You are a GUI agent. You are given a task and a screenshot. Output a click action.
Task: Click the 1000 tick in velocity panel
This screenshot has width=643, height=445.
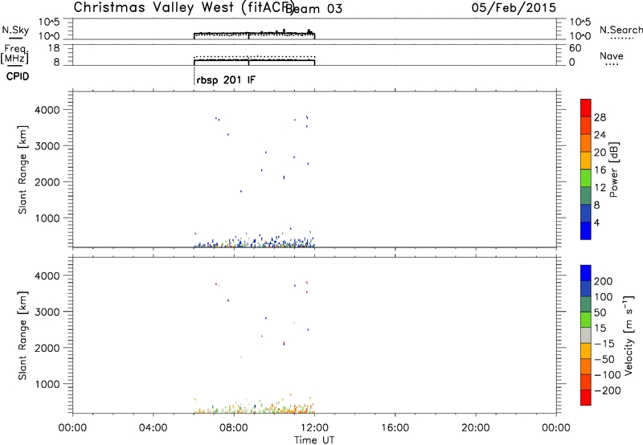pyautogui.click(x=47, y=384)
